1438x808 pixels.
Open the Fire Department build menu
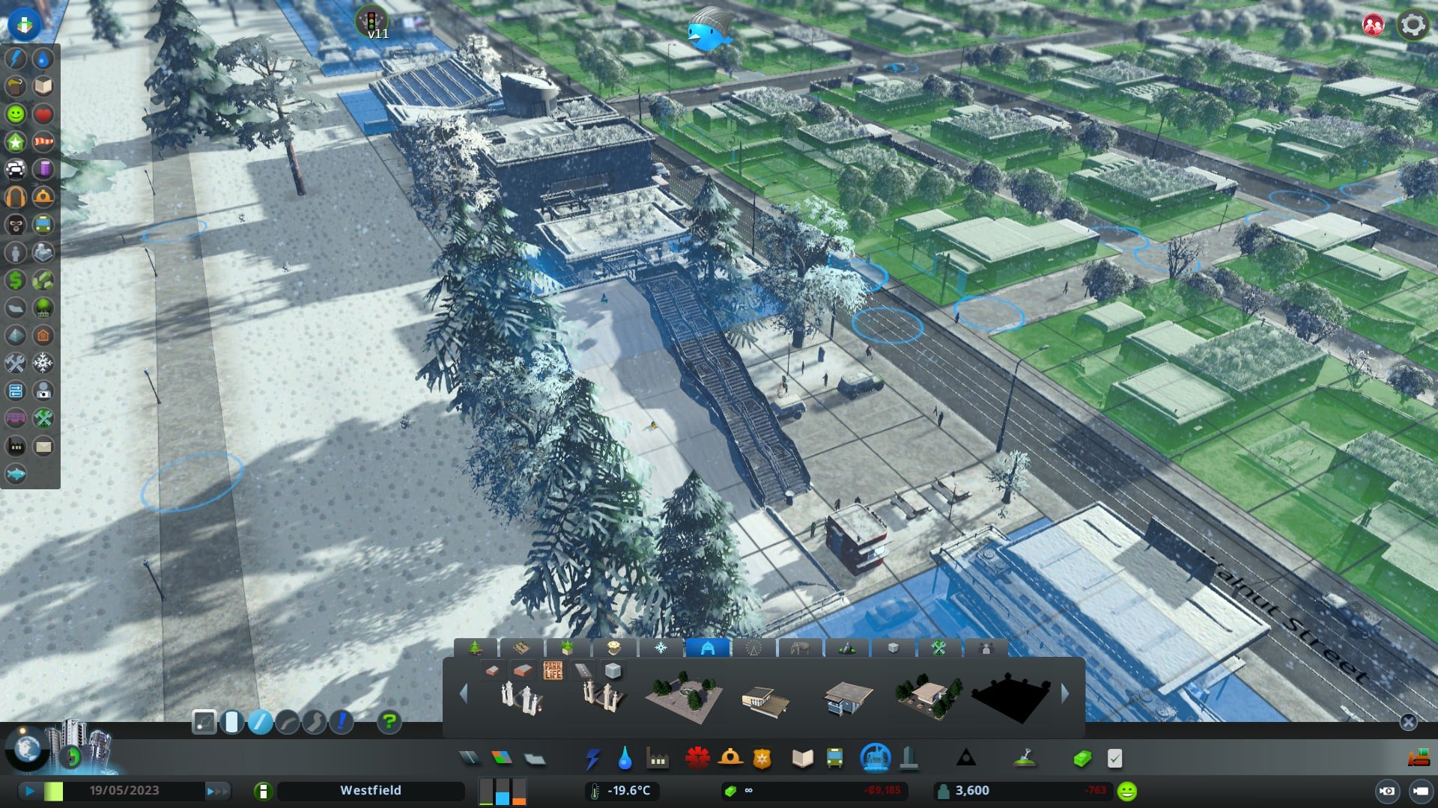[x=730, y=759]
